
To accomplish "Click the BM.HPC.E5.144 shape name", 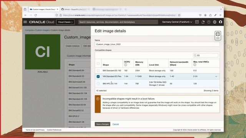I will pyautogui.click(x=110, y=84).
